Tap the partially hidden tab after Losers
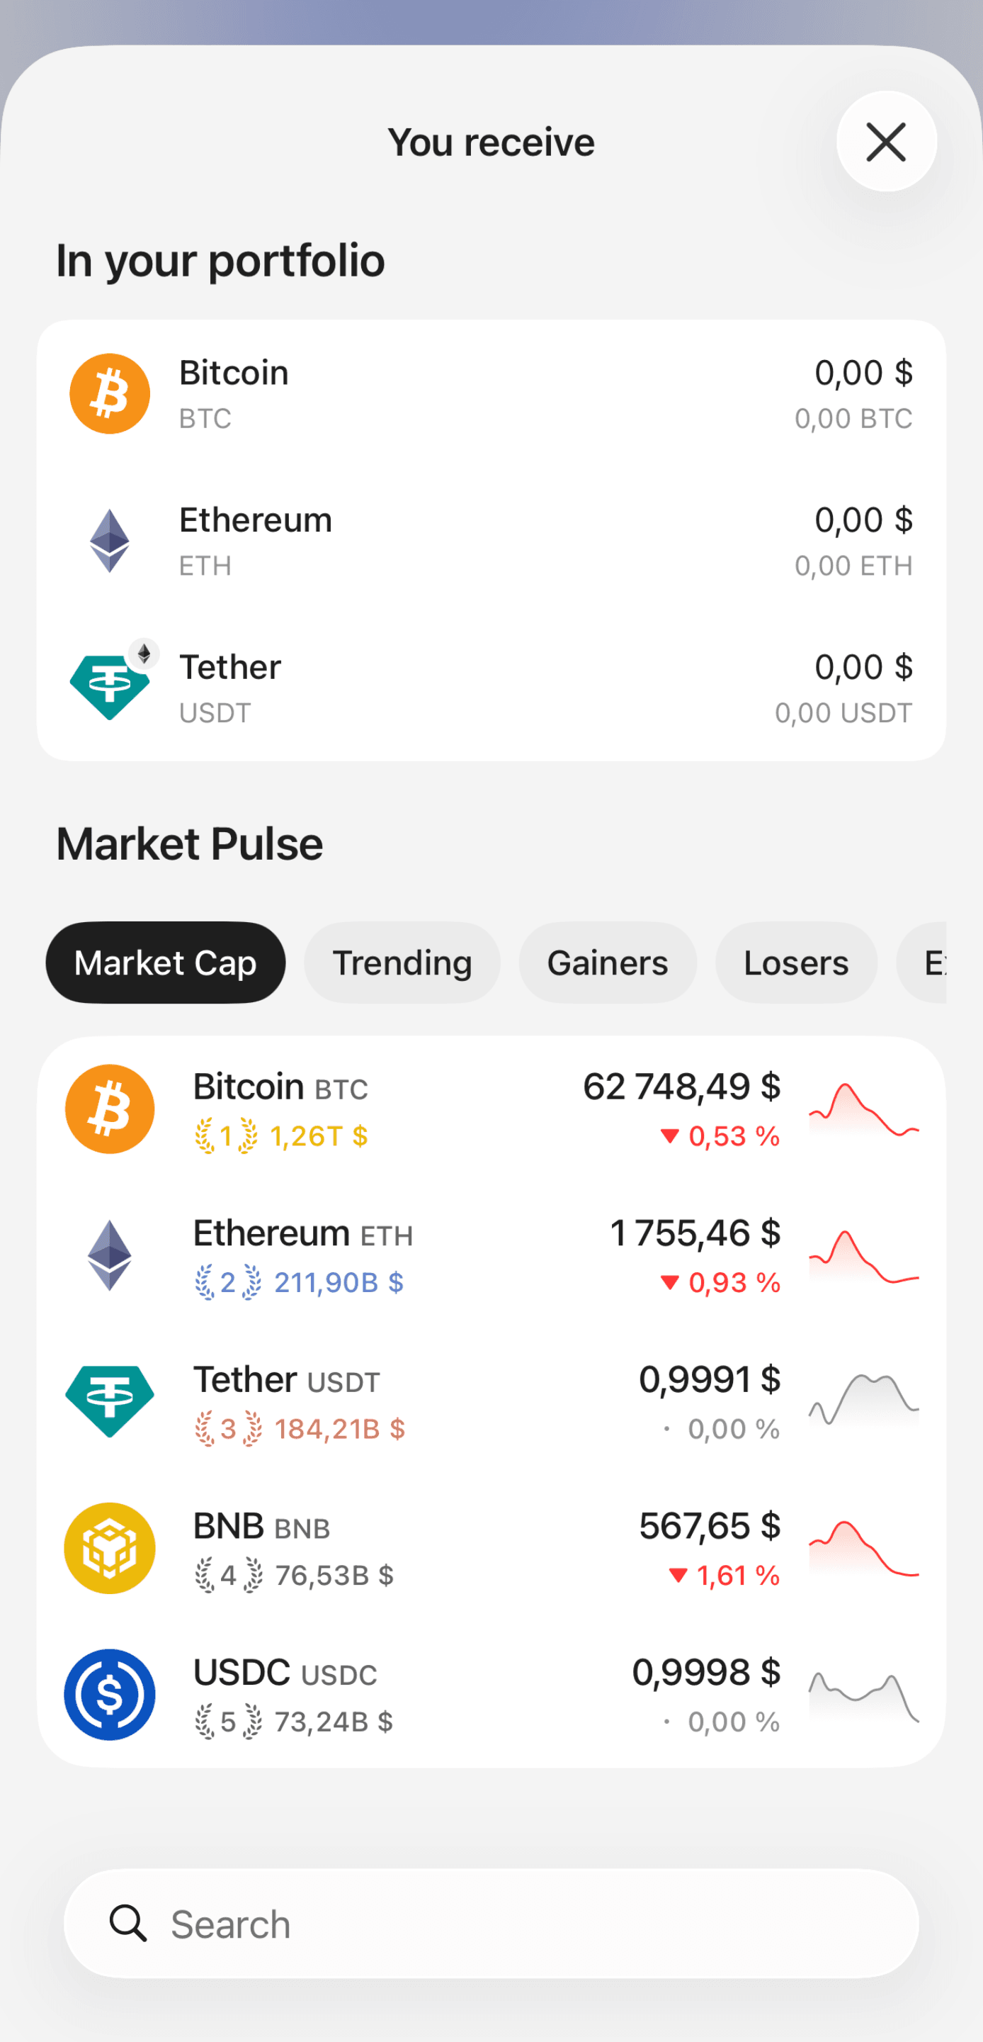983x2042 pixels. coord(922,963)
